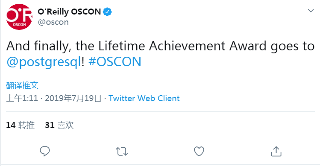Click the blue verified badge

(107, 12)
